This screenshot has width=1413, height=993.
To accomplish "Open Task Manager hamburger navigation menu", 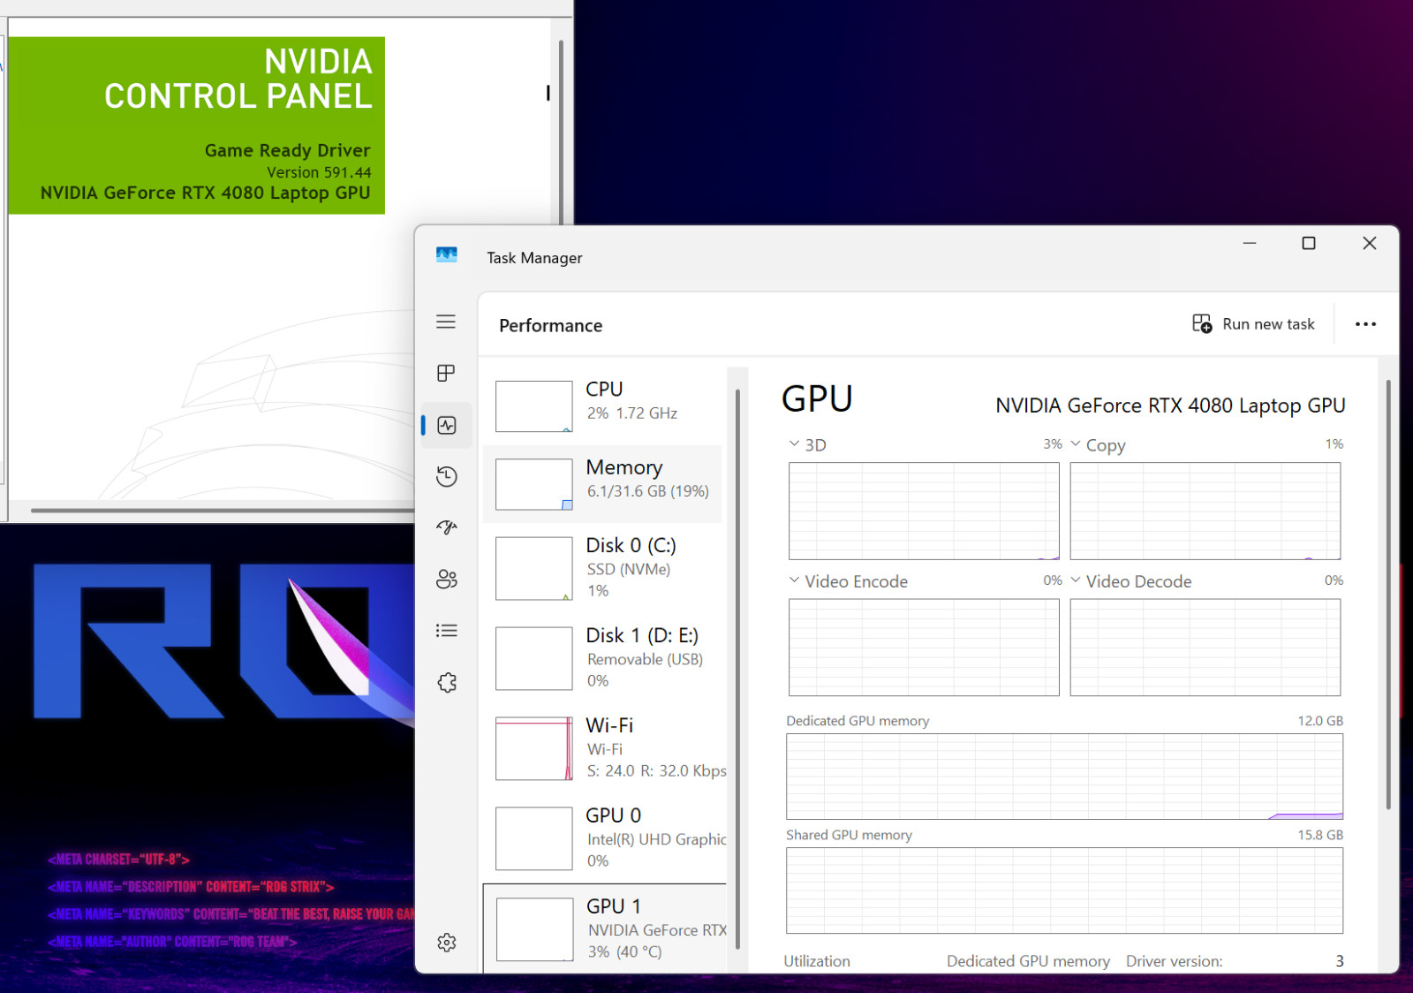I will tap(446, 322).
